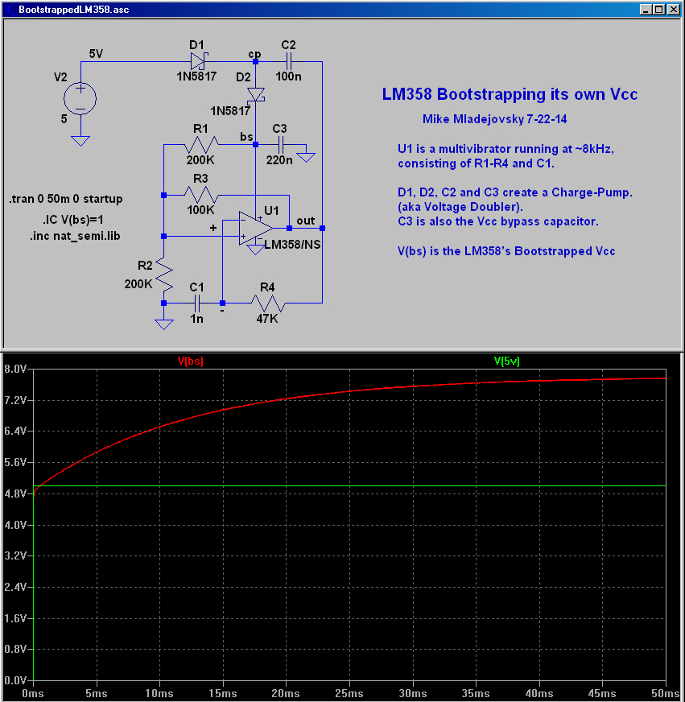This screenshot has height=702, width=685.
Task: Click the C3 capacitor symbol
Action: (281, 145)
